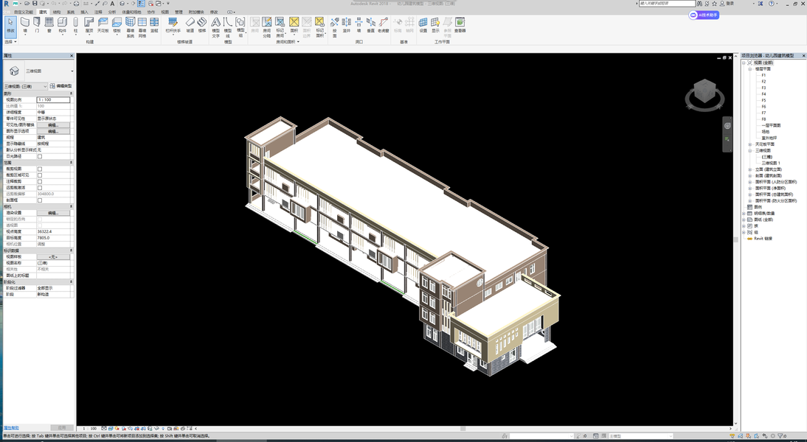
Task: Select the 天花板 (Ceiling) tool
Action: [103, 25]
